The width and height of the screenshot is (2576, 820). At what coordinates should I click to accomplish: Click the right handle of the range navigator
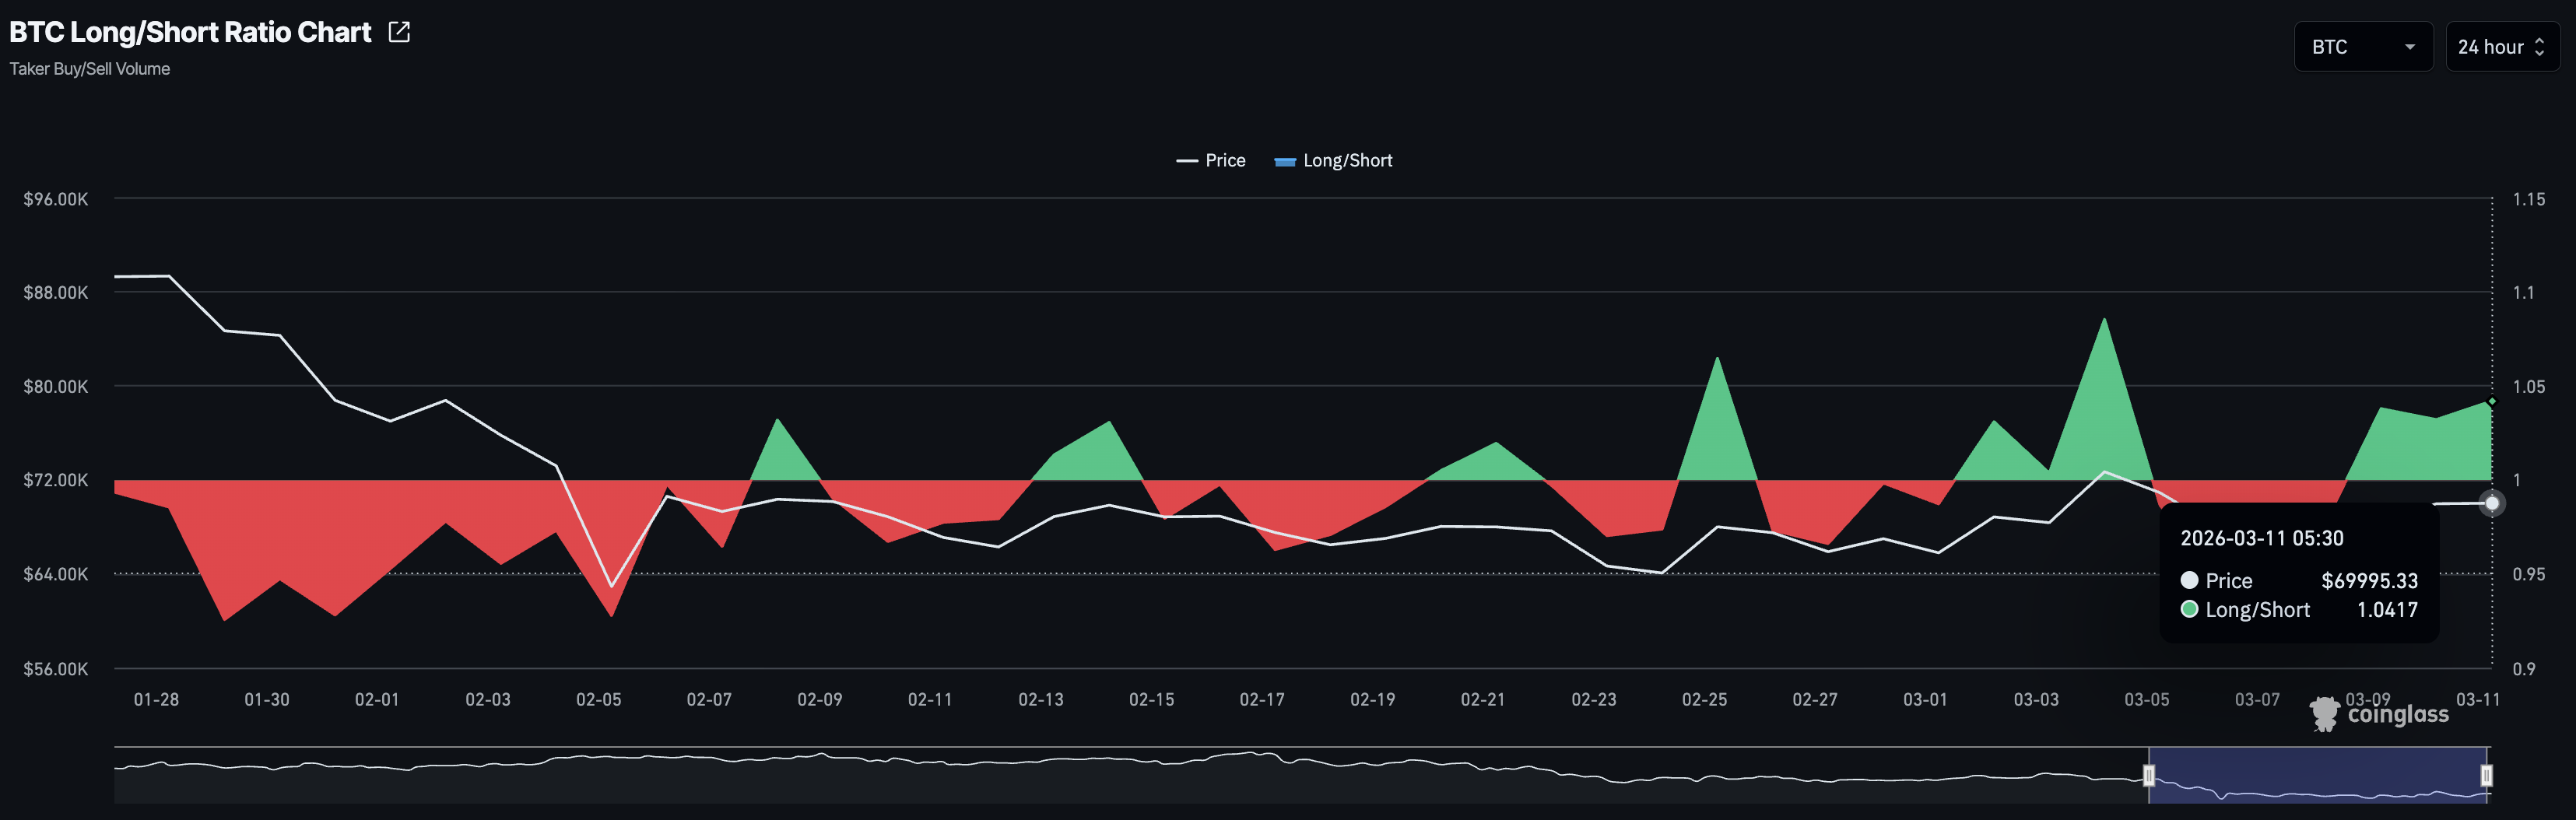[x=2486, y=775]
